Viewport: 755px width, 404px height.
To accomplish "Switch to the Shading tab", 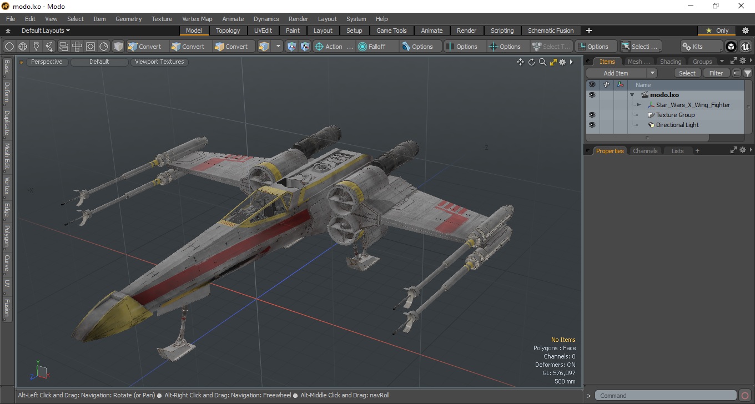I will (x=670, y=62).
